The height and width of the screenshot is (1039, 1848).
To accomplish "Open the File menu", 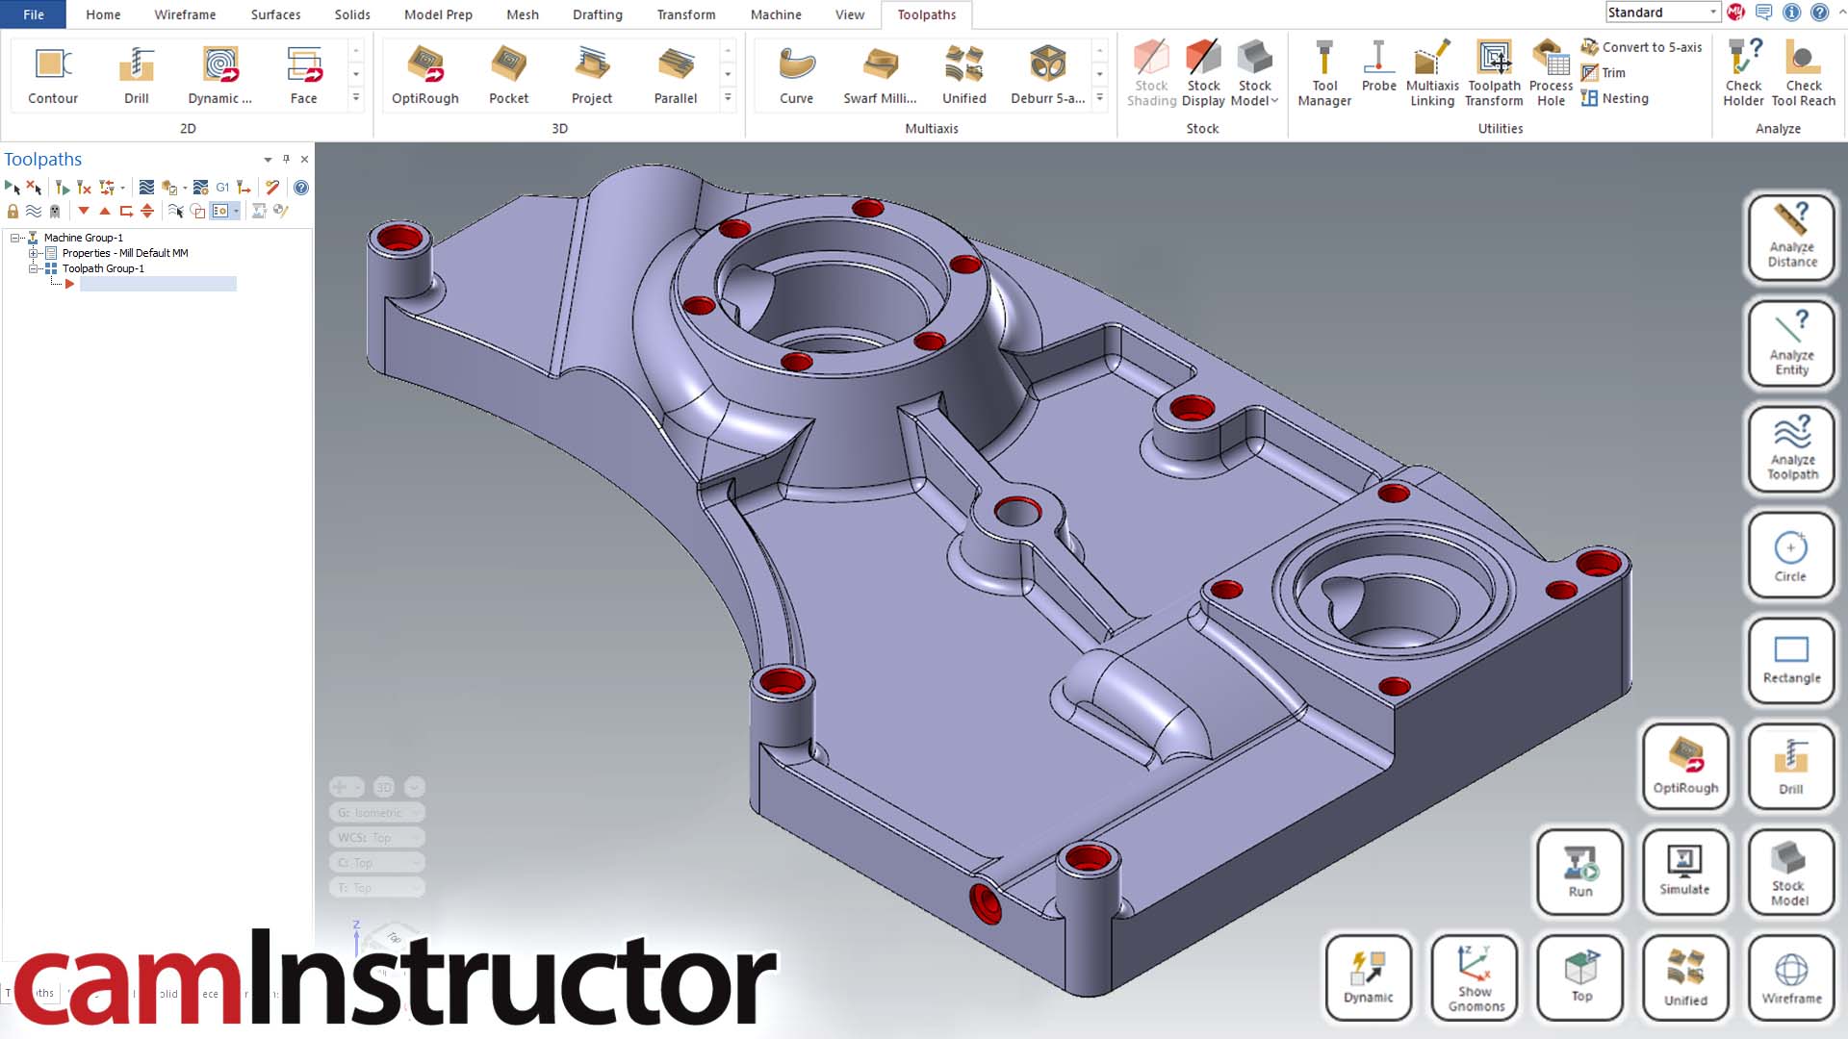I will (33, 14).
